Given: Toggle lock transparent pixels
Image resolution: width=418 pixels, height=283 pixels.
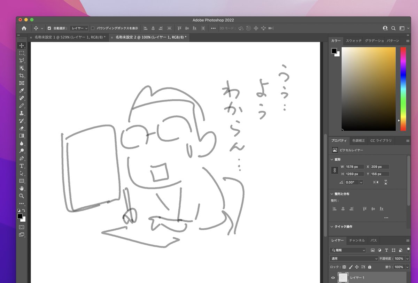Looking at the screenshot, I should [x=345, y=267].
